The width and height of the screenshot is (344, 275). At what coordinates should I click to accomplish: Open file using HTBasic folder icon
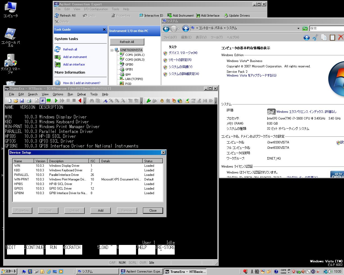[x=16, y=101]
